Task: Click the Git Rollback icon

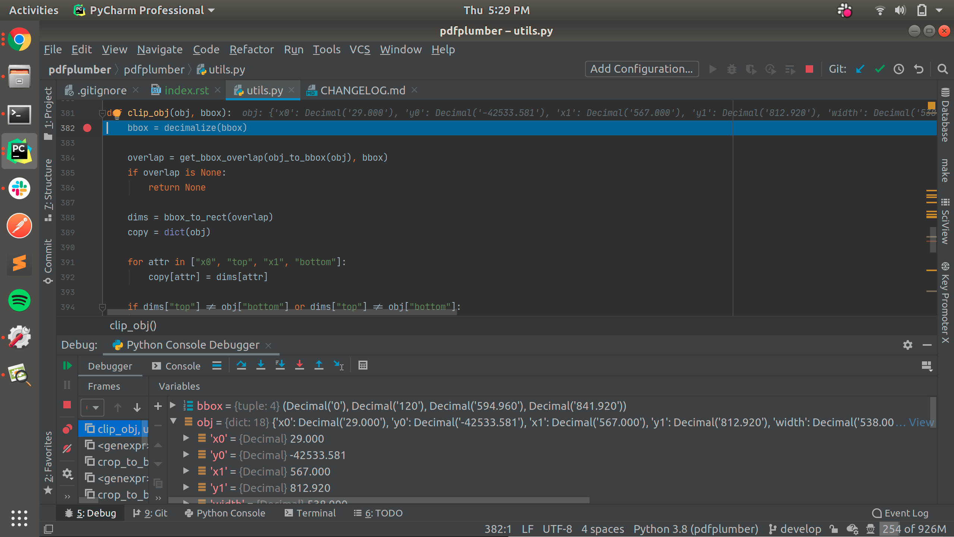Action: (919, 69)
